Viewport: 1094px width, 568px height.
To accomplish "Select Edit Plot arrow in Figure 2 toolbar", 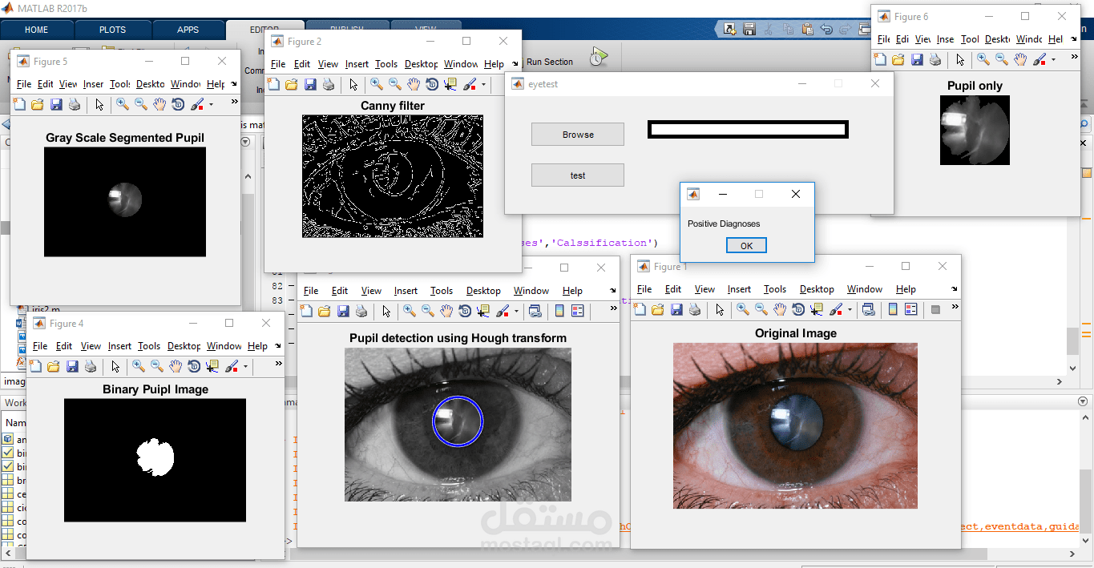I will (353, 84).
